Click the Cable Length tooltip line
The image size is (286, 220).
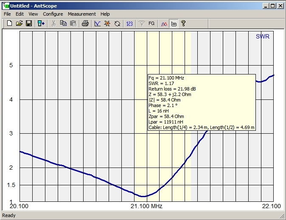pyautogui.click(x=202, y=127)
